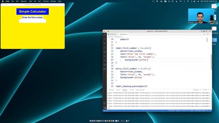Select the Python interpreter version in status bar

(x=200, y=111)
